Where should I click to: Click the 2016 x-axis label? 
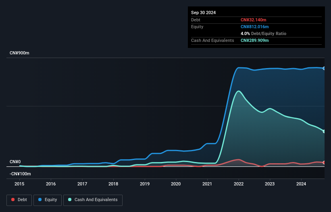(51, 184)
